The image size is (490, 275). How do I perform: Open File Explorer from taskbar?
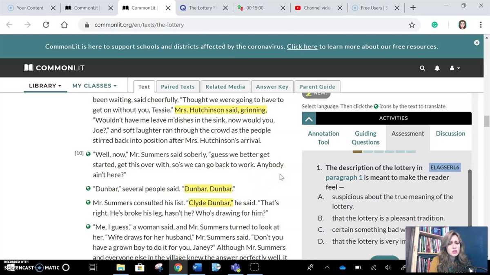pos(120,268)
